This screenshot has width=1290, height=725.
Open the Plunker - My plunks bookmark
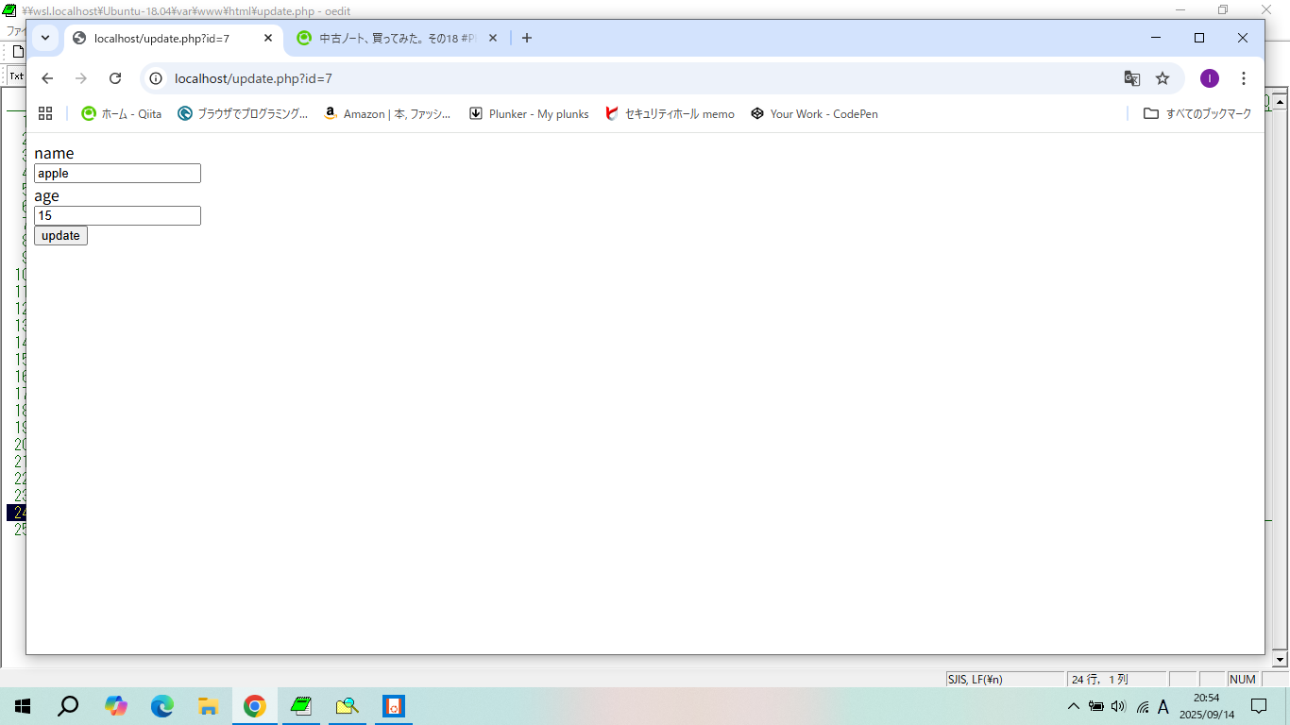529,113
